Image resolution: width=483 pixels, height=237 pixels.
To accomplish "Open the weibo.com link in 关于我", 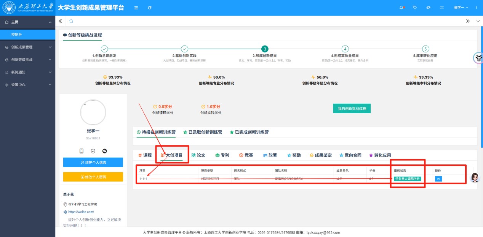I will pyautogui.click(x=81, y=212).
